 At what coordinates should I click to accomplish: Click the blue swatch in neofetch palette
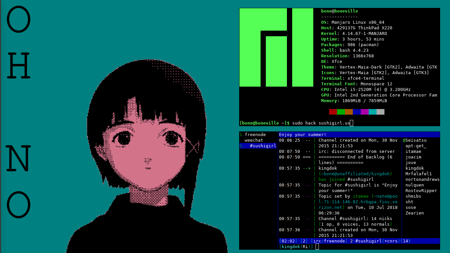(356, 112)
